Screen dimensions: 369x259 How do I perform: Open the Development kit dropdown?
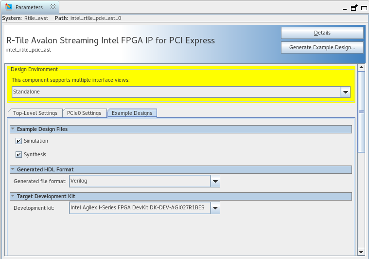[215, 208]
